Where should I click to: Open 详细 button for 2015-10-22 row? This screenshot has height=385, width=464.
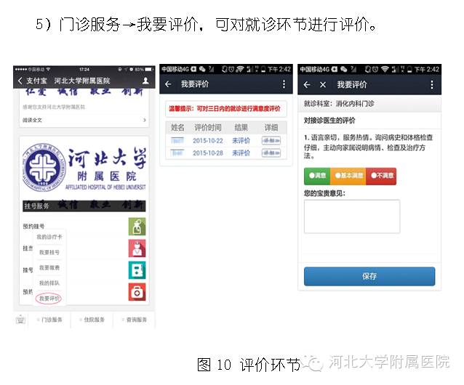pyautogui.click(x=271, y=141)
